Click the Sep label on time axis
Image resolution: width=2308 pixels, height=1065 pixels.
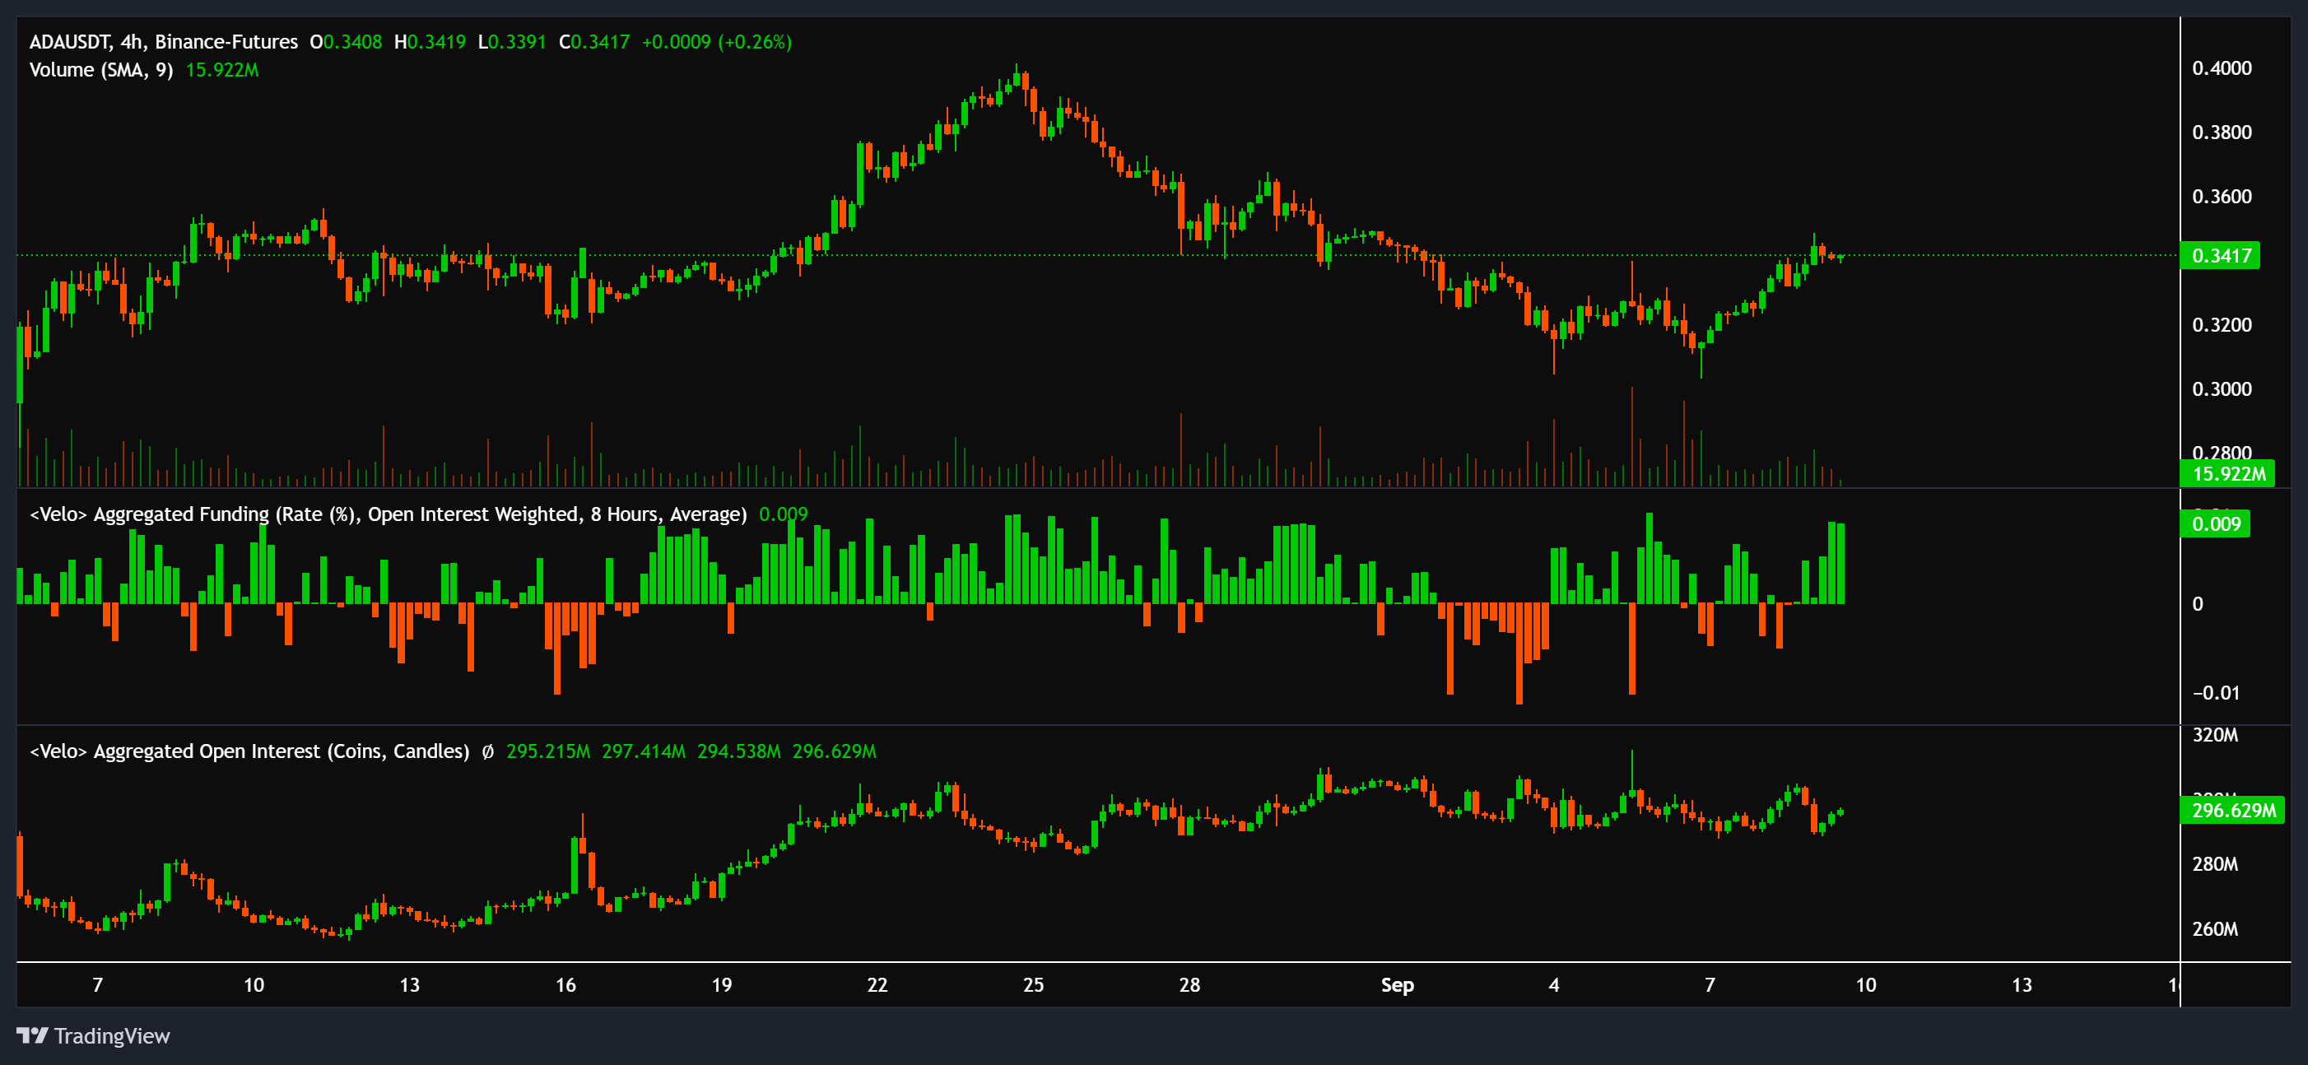tap(1397, 985)
